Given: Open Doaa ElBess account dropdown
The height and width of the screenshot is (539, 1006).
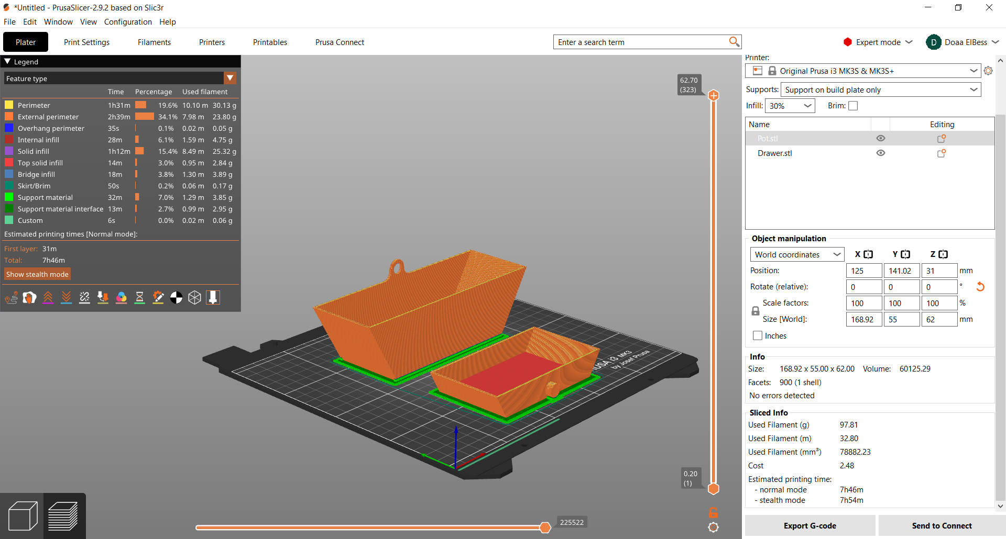Looking at the screenshot, I should pyautogui.click(x=963, y=42).
